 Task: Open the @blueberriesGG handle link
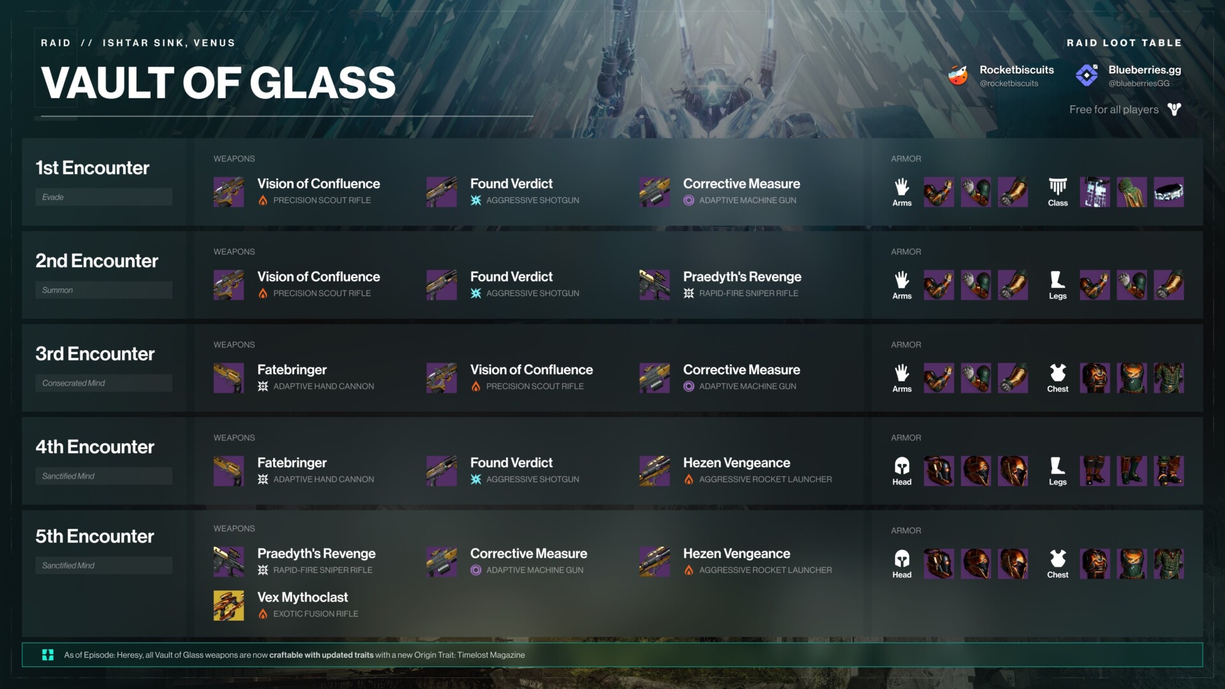[x=1139, y=84]
